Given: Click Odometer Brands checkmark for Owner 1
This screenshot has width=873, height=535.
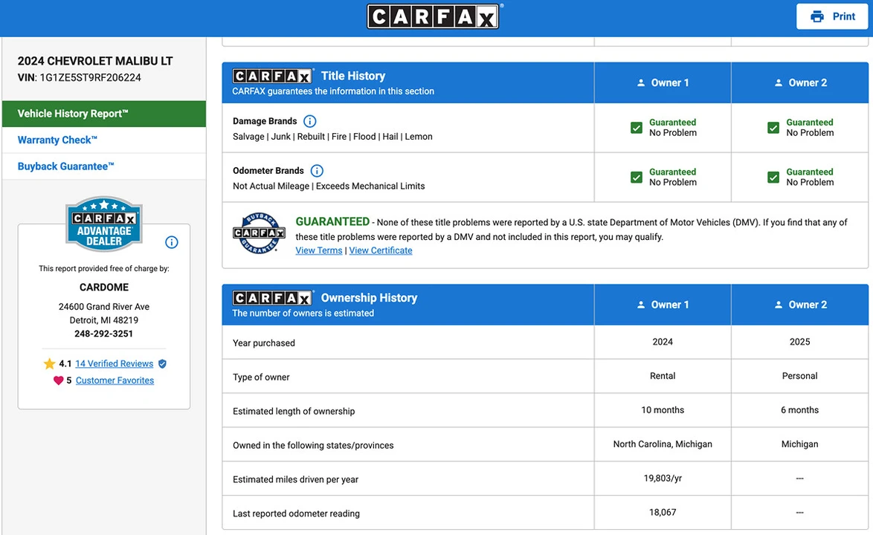Looking at the screenshot, I should tap(637, 177).
